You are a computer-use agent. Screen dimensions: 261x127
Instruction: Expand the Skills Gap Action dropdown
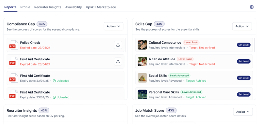(x=242, y=26)
